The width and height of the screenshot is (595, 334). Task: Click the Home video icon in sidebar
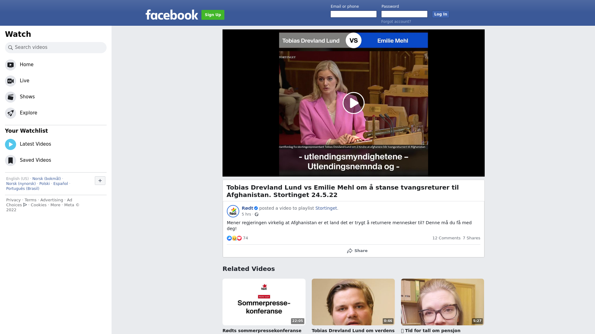(x=11, y=65)
